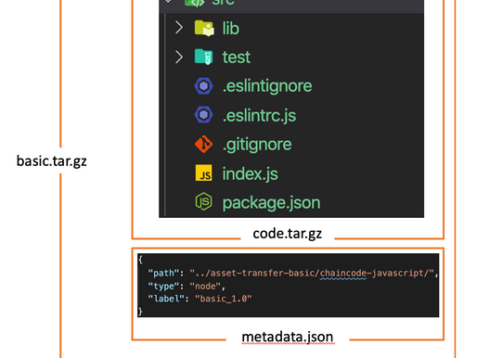477x358 pixels.
Task: Open the .eslintignore file
Action: coord(267,86)
